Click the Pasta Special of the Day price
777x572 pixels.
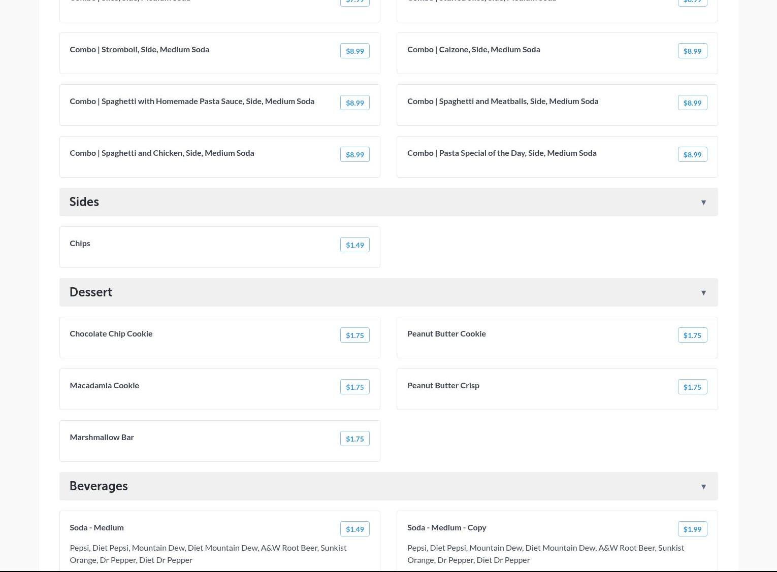[692, 154]
